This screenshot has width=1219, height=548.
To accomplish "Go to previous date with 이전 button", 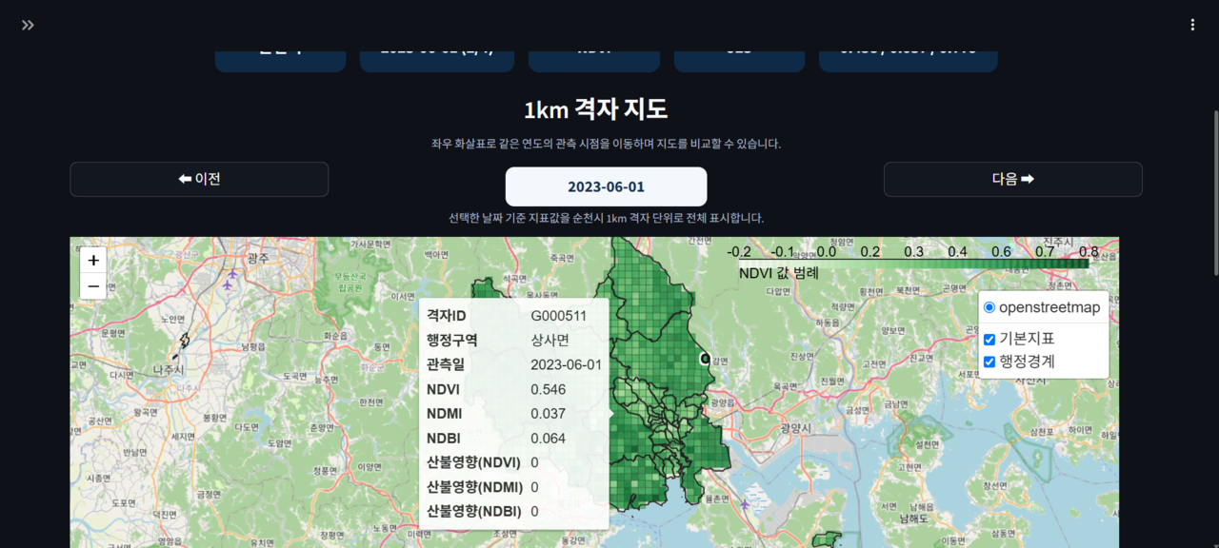I will coord(199,179).
